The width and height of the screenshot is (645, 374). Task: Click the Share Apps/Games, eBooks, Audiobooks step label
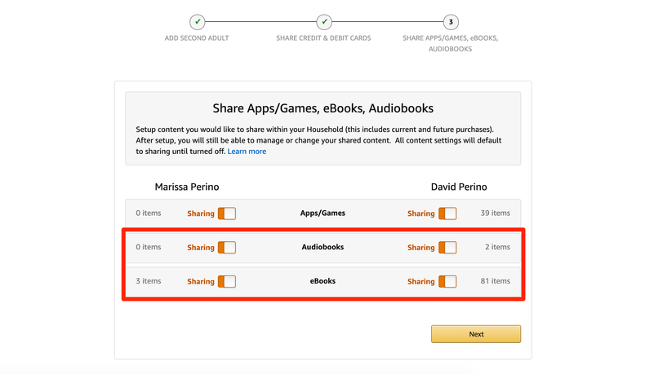[451, 43]
